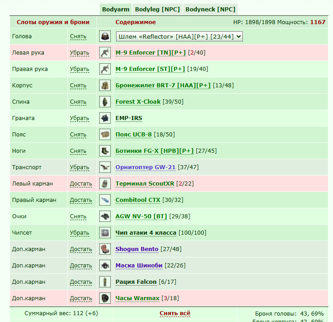Click the Combitool CTX icon

(105, 200)
